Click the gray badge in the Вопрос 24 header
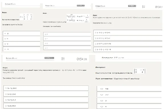The width and height of the screenshot is (164, 109). (x=81, y=5)
